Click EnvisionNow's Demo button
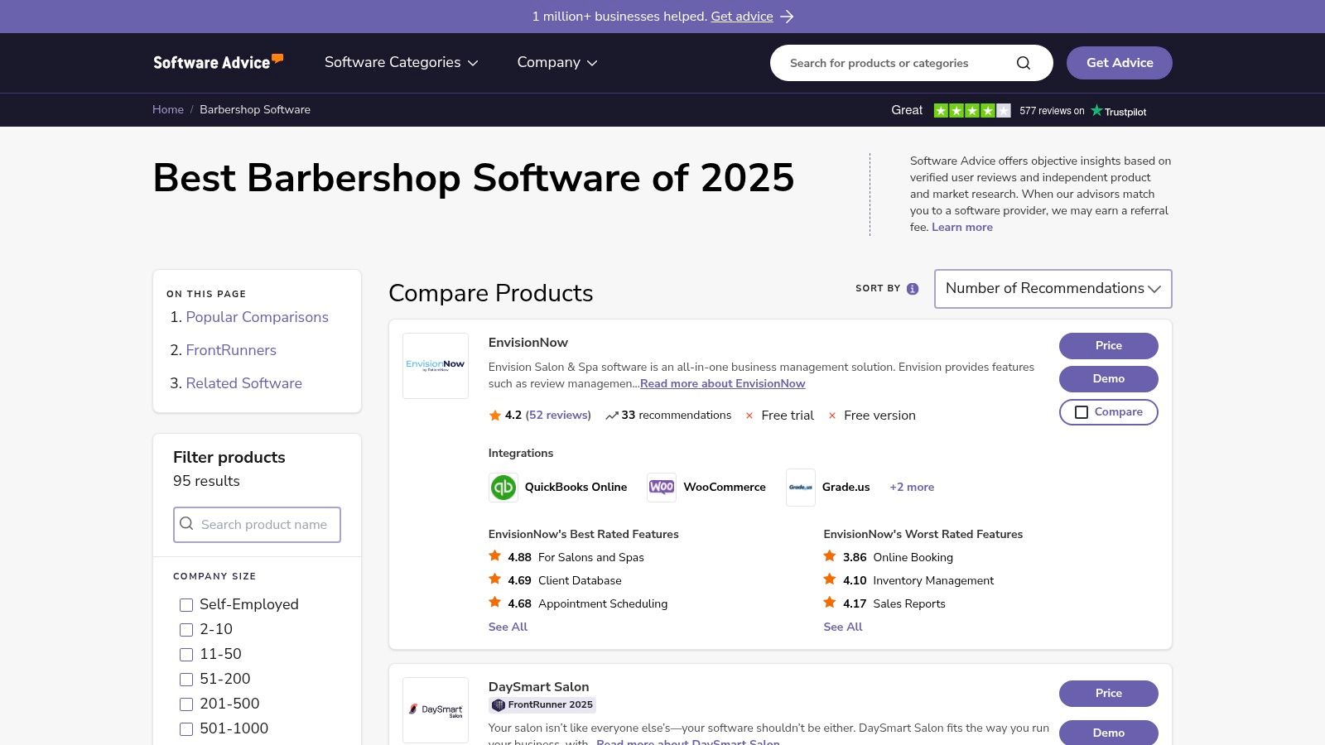Viewport: 1325px width, 745px height. pos(1109,379)
